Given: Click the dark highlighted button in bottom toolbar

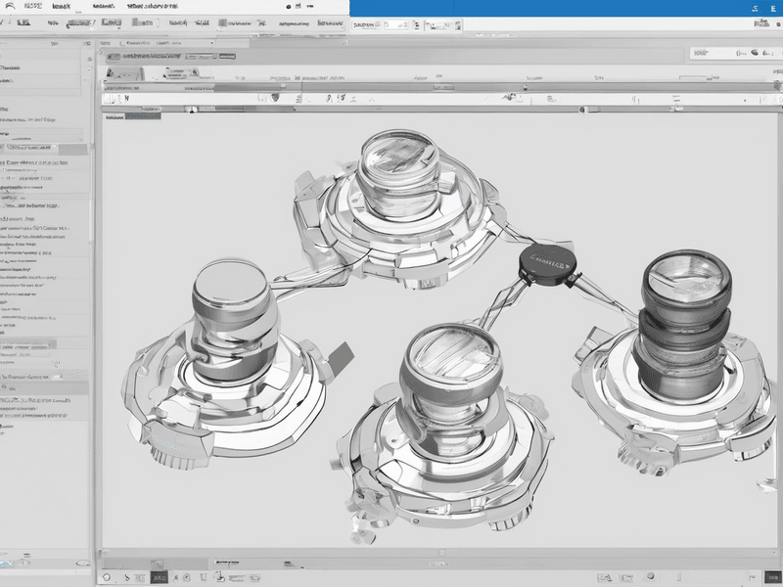Looking at the screenshot, I should point(159,577).
